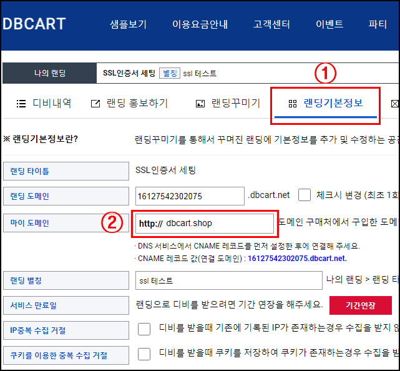This screenshot has width=400, height=371.
Task: Select the 이벤트 menu item
Action: point(329,25)
